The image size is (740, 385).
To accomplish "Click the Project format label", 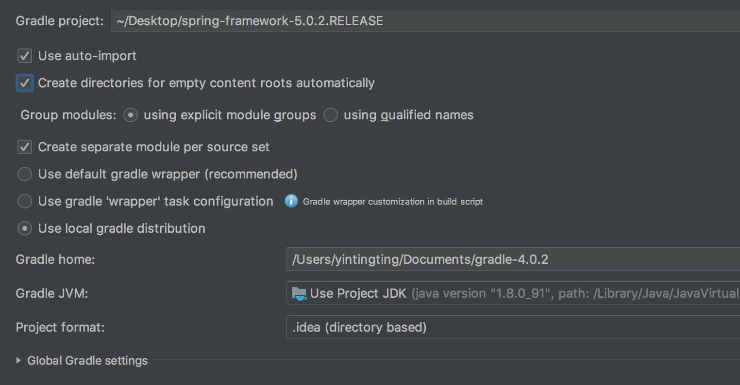I will point(60,327).
